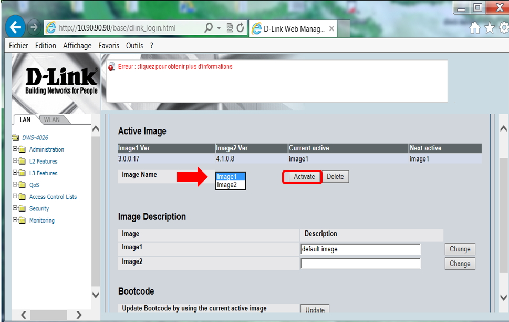Image resolution: width=509 pixels, height=322 pixels.
Task: Click the Next-active column header
Action: point(445,148)
